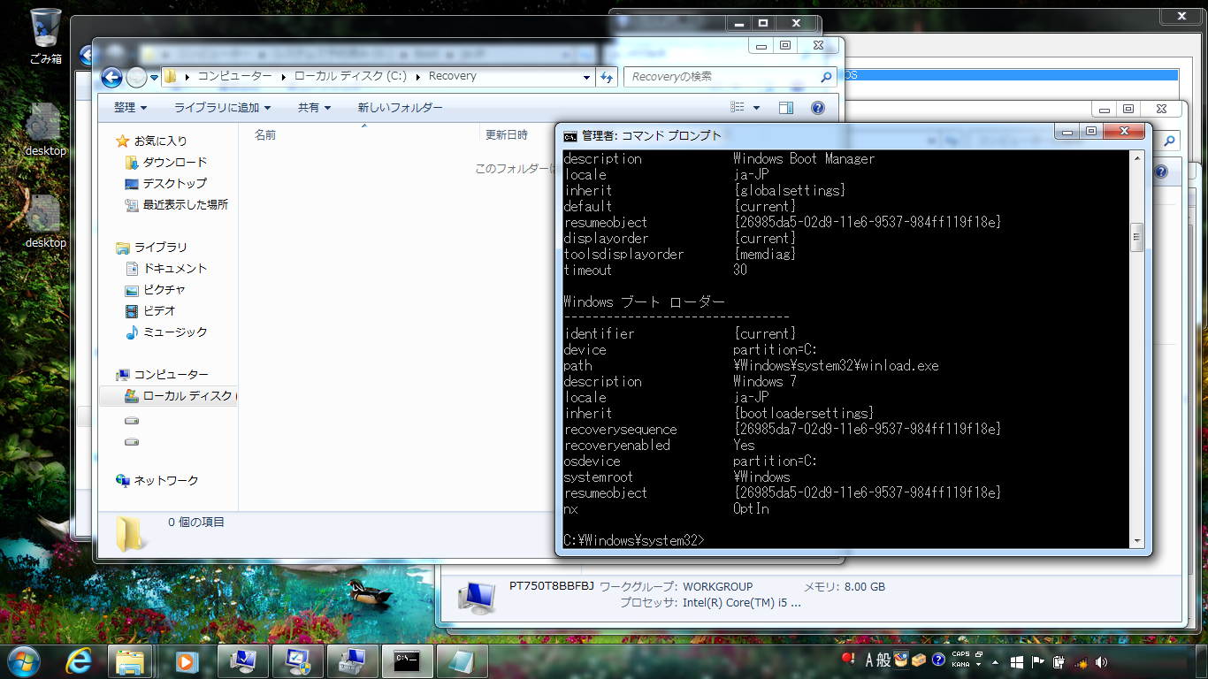Open the 共有 menu
This screenshot has height=679, width=1208.
click(314, 108)
